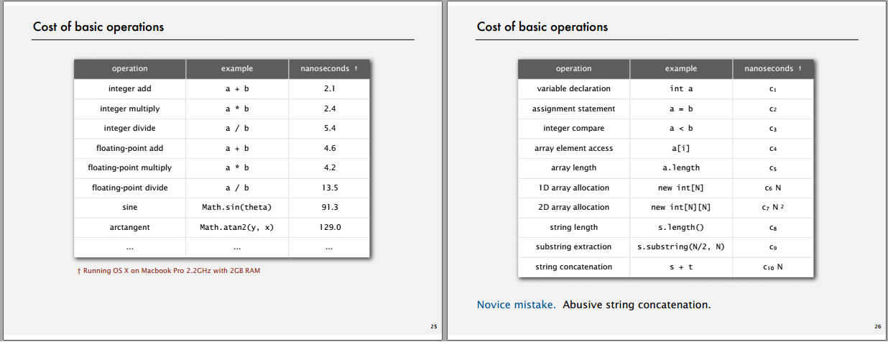The width and height of the screenshot is (888, 342).
Task: Select the 'string concatenation' row label
Action: tap(574, 267)
